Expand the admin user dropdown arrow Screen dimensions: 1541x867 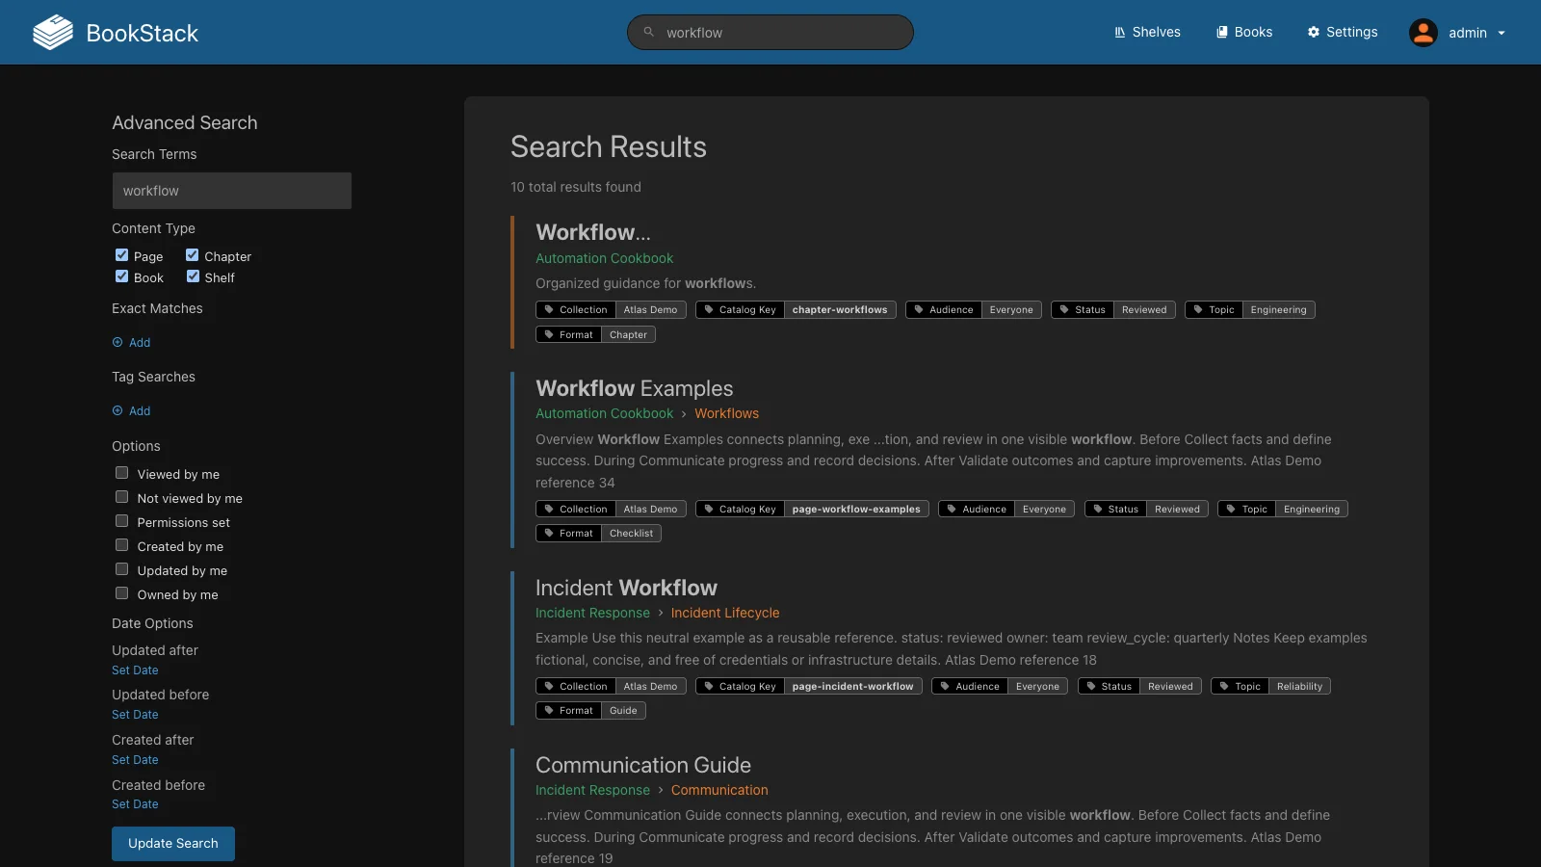1502,33
